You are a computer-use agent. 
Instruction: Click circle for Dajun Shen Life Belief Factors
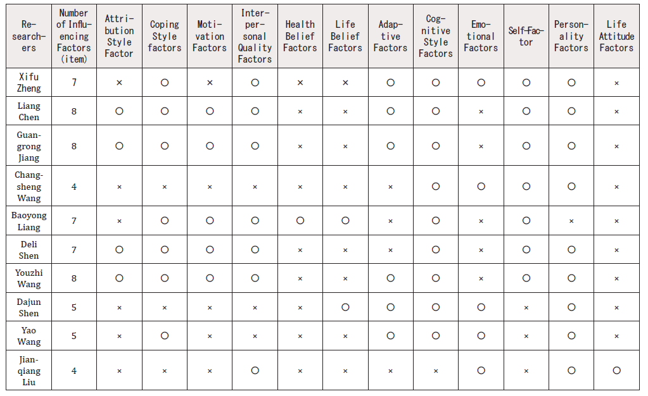[345, 307]
